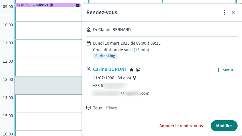Viewport: 242px width, 136px height.
Task: Click the female gender symbol icon
Action: [135, 78]
